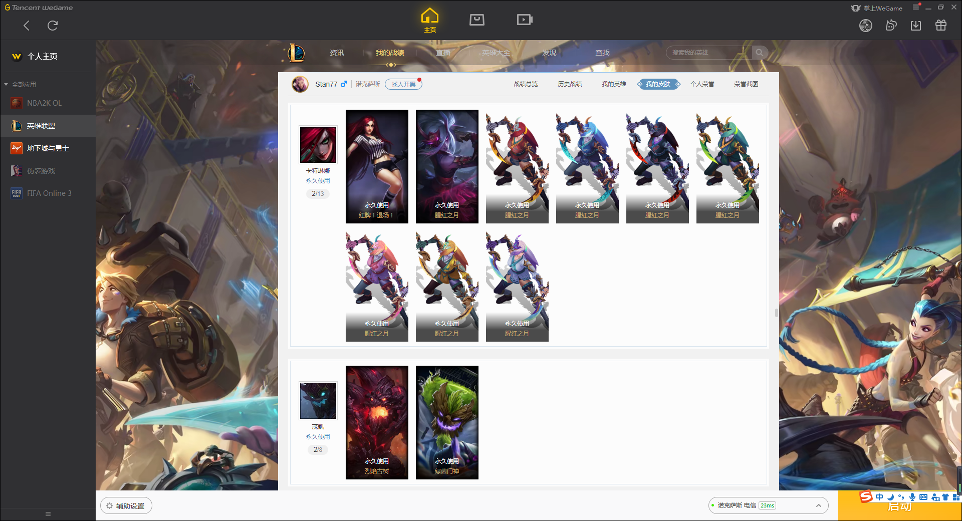Open the 资讯 tab
Screen dimensions: 962x521
(337, 53)
